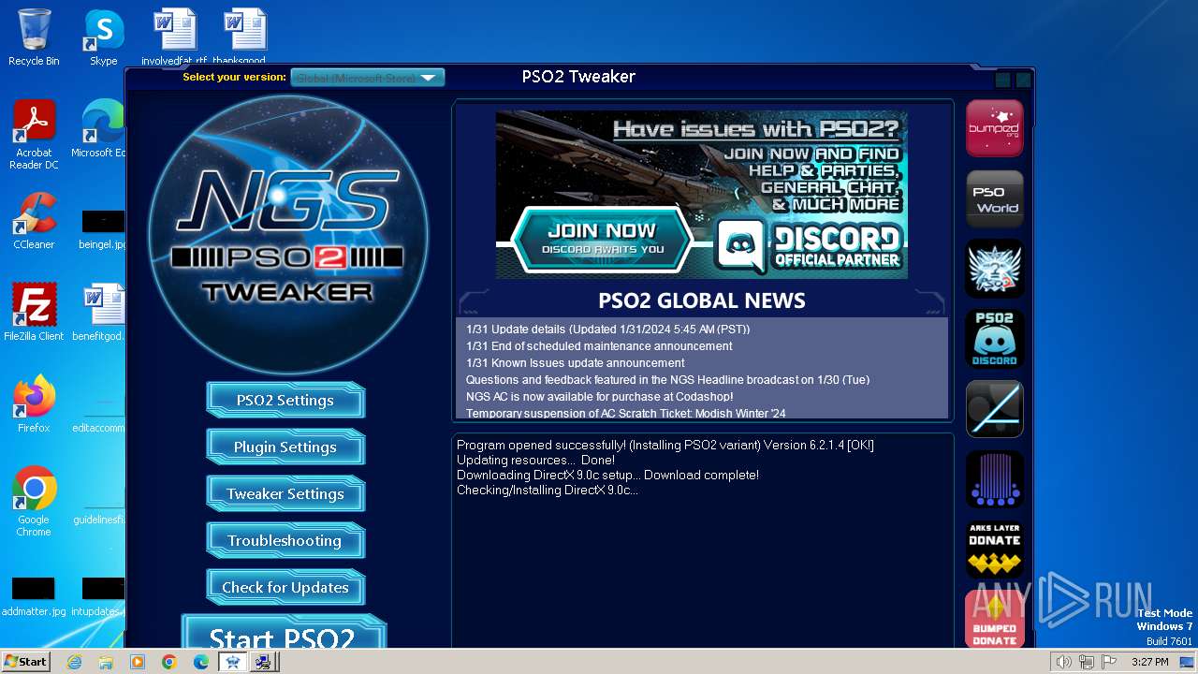This screenshot has width=1198, height=674.
Task: Click the volume tray icon
Action: pos(1063,662)
